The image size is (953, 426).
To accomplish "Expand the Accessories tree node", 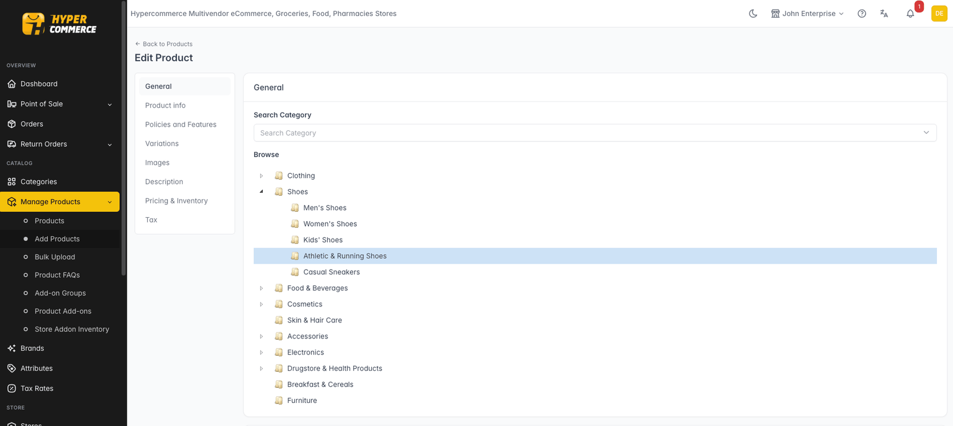I will 261,336.
